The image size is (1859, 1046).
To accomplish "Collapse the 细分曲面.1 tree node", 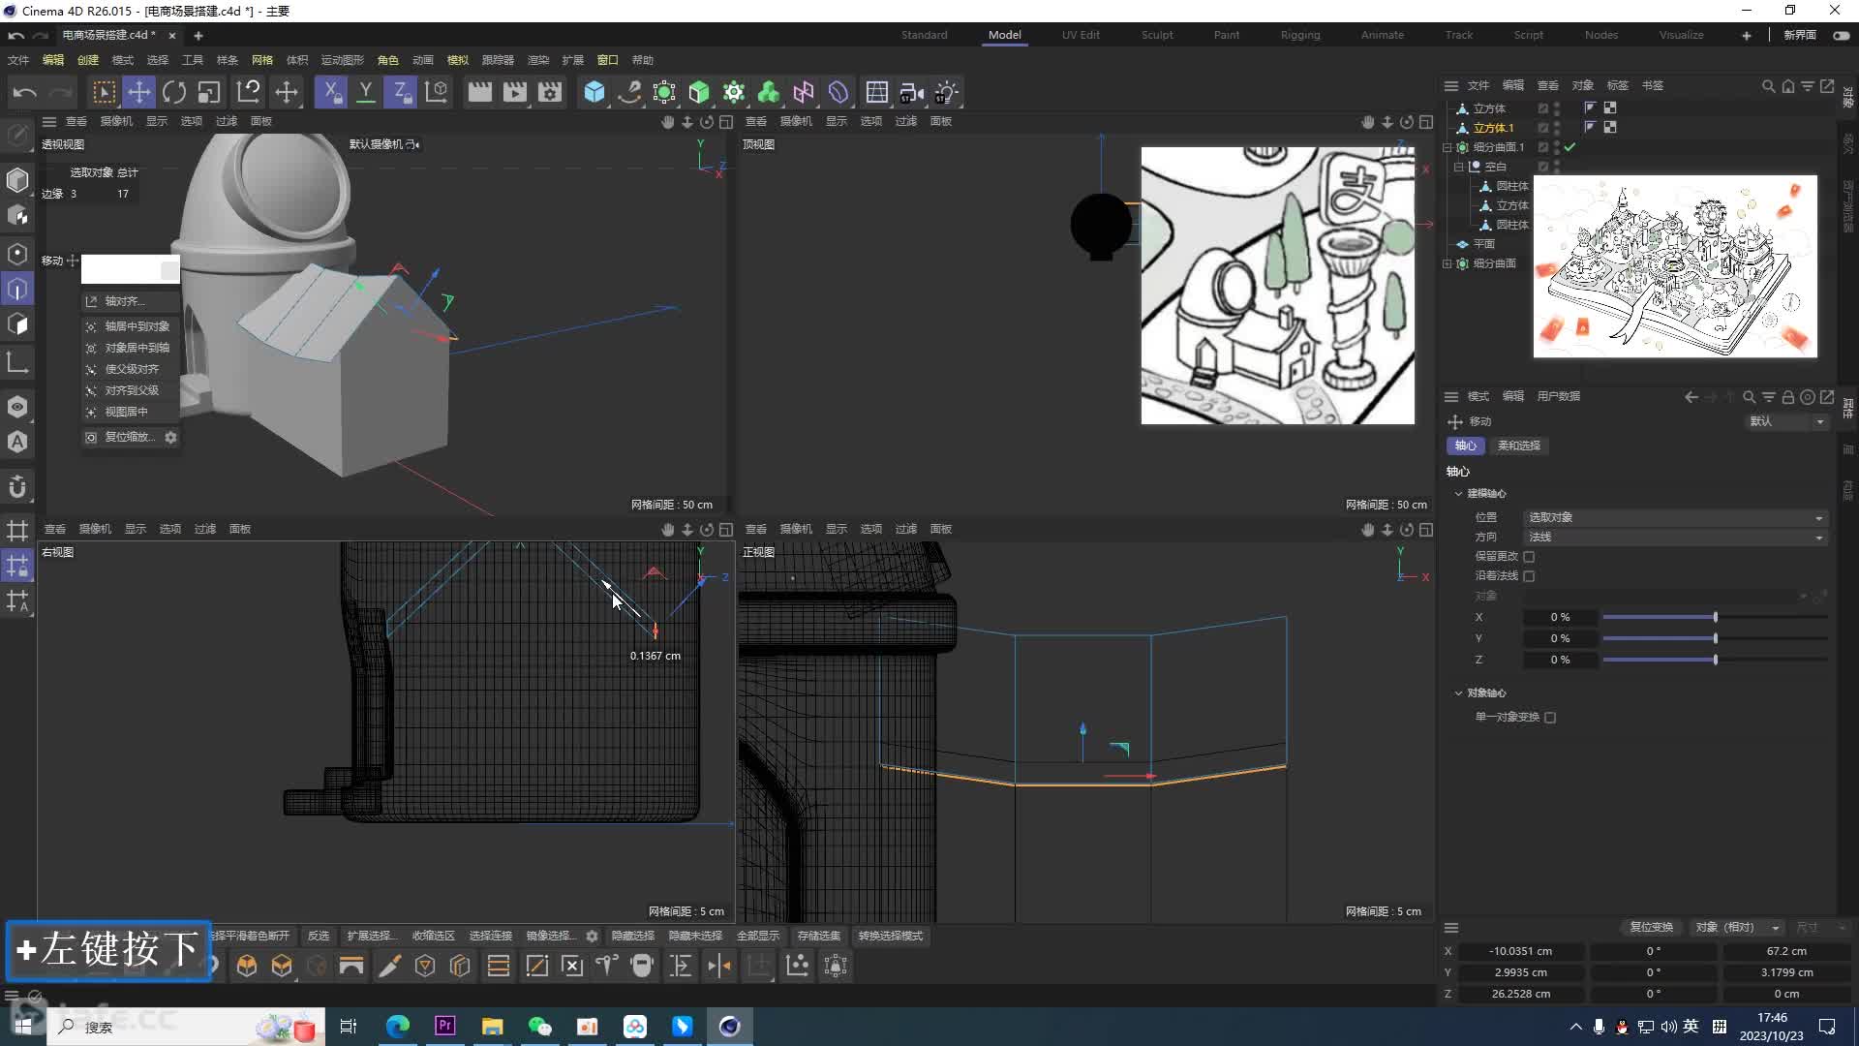I will (x=1448, y=148).
